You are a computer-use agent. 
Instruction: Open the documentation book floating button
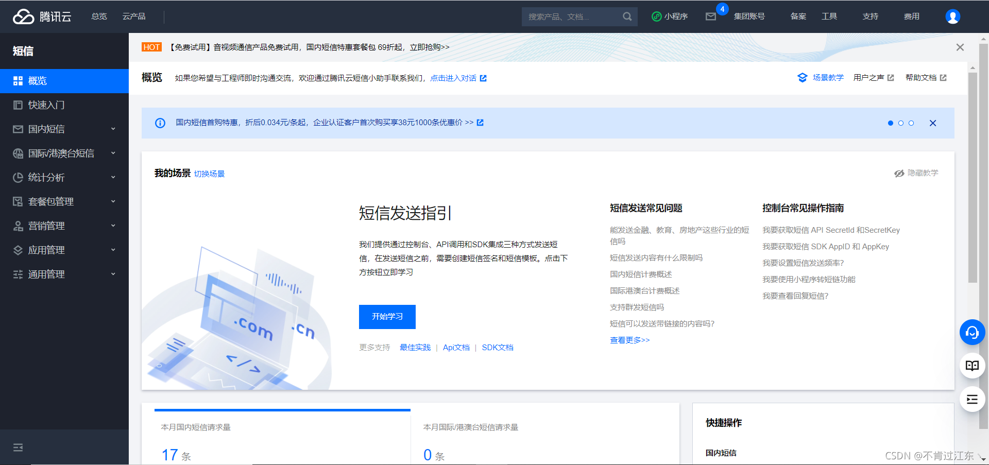[x=972, y=366]
